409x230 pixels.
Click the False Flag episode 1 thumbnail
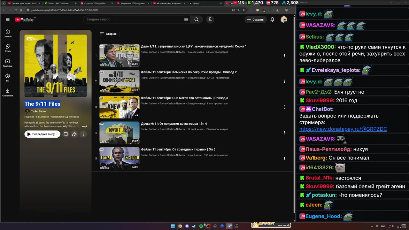[119, 55]
